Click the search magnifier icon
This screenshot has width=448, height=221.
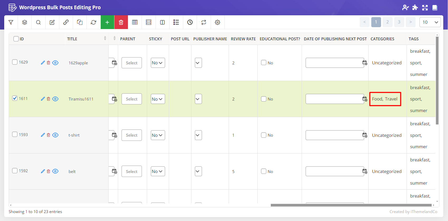(x=38, y=22)
